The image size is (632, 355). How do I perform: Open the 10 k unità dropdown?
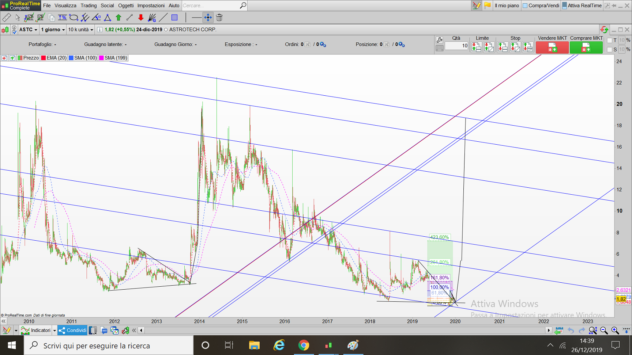80,30
